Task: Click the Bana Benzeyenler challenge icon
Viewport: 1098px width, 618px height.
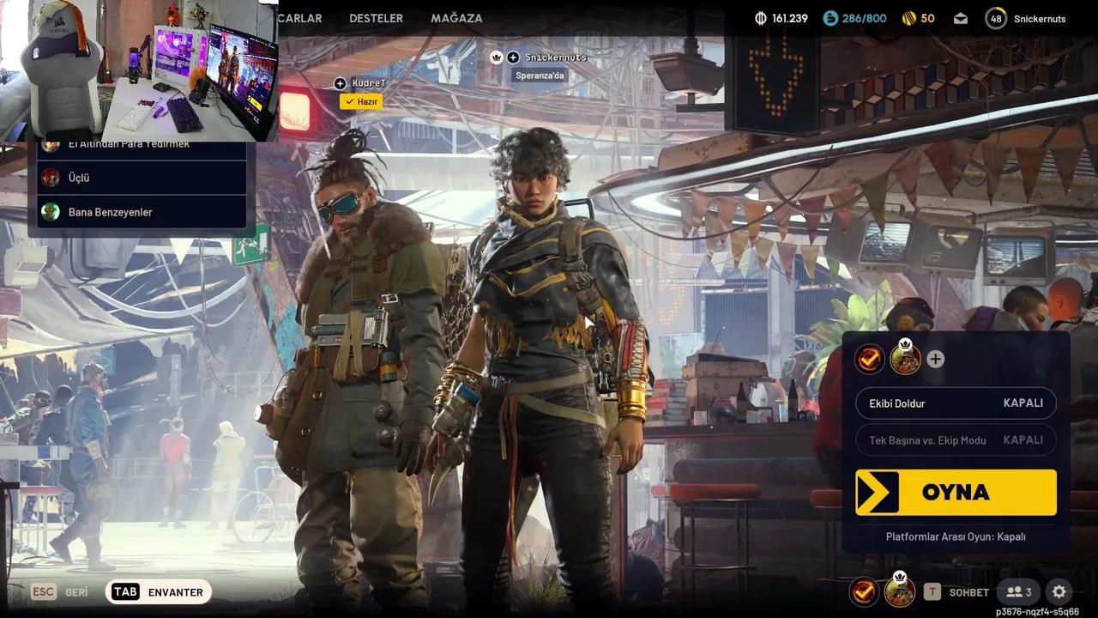Action: (x=50, y=212)
